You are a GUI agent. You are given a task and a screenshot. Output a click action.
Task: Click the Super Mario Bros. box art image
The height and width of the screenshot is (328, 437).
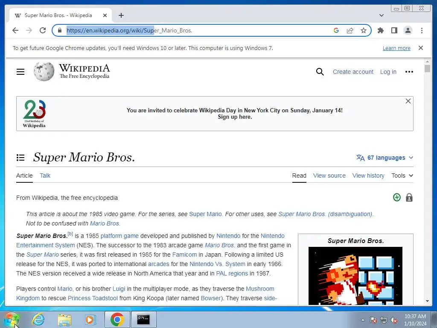point(355,275)
